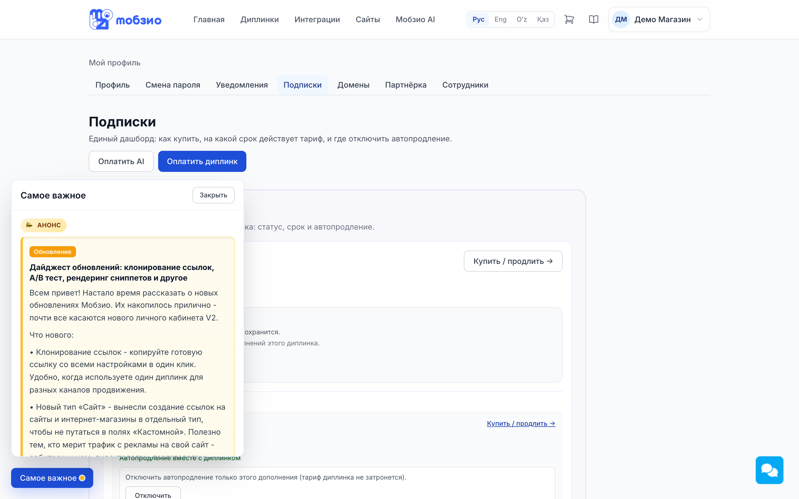Select the Уведомления tab
The height and width of the screenshot is (499, 799).
pos(242,85)
